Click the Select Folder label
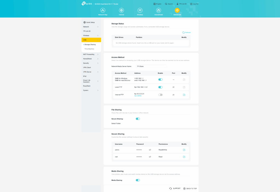 click(116, 124)
